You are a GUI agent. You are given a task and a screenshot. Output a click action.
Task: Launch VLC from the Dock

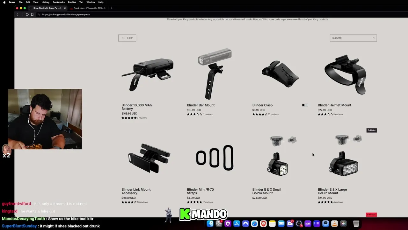pyautogui.click(x=334, y=224)
